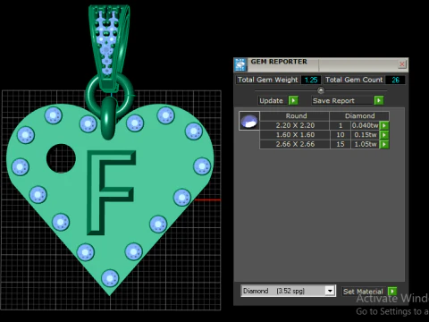Click the Save Report button
This screenshot has height=322, width=429.
[x=342, y=100]
